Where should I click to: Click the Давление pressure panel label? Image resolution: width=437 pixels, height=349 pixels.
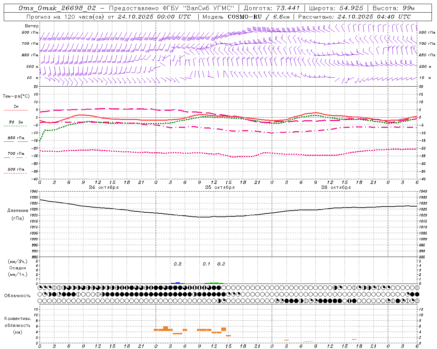point(18,211)
